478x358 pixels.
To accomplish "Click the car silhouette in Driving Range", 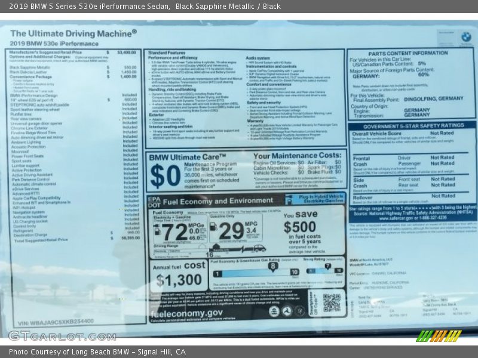I will coord(259,248).
